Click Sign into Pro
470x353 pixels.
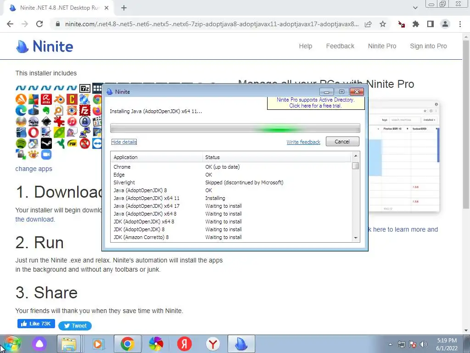point(428,46)
